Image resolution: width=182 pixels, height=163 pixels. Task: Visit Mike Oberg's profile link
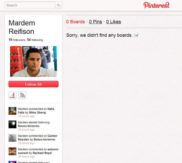pos(37,113)
